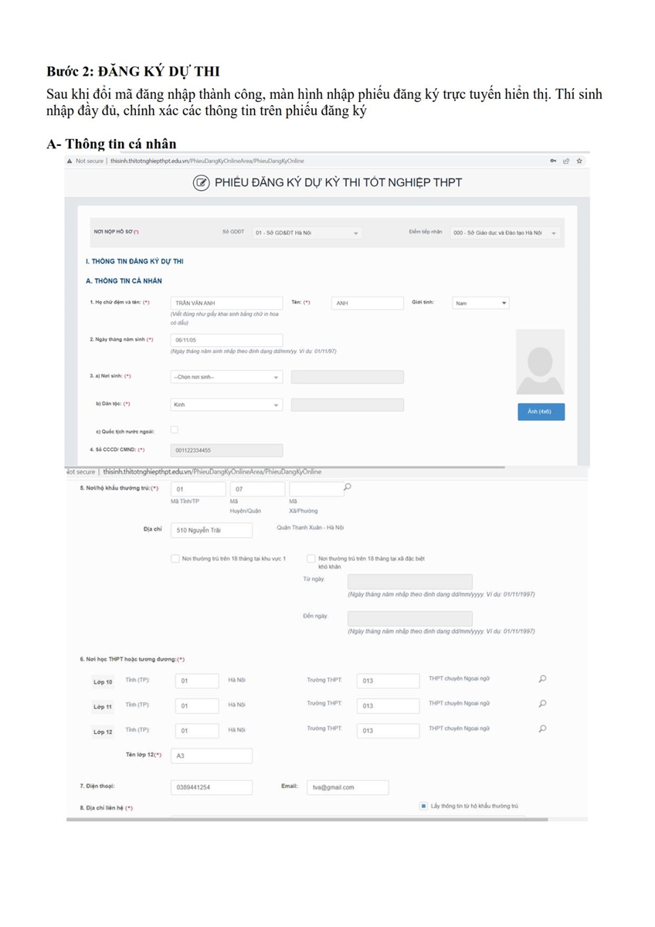The width and height of the screenshot is (655, 927).
Task: Open the Dân tộc dropdown showing Kinh
Action: [226, 405]
